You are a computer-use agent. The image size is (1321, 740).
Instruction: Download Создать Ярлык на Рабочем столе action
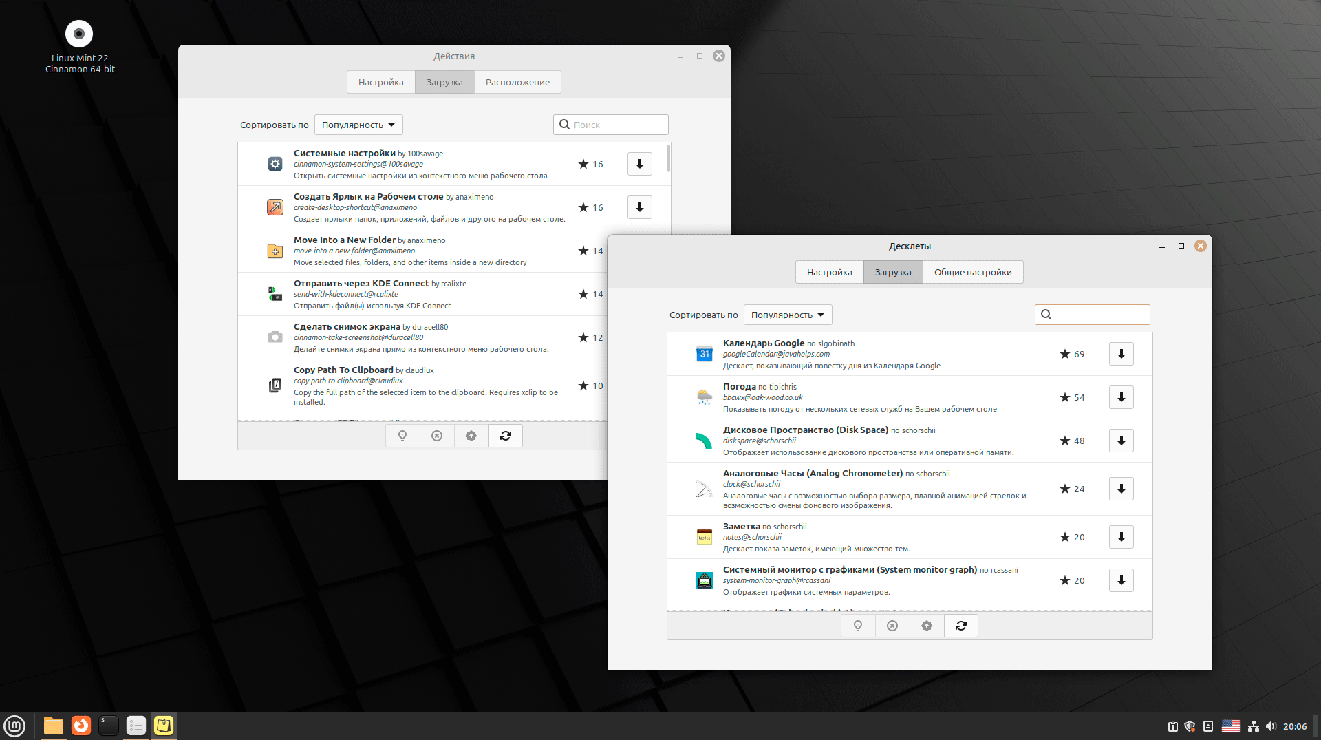(640, 207)
